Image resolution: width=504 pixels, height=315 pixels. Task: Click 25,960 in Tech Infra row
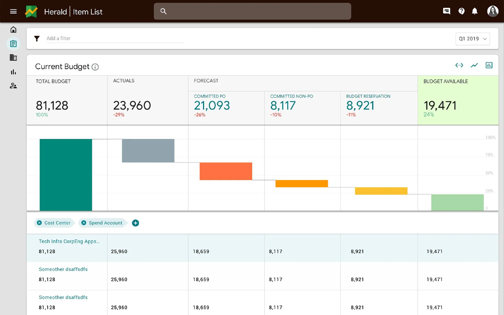point(119,251)
